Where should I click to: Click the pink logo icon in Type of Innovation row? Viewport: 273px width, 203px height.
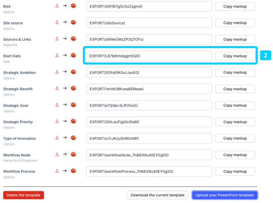(x=57, y=138)
